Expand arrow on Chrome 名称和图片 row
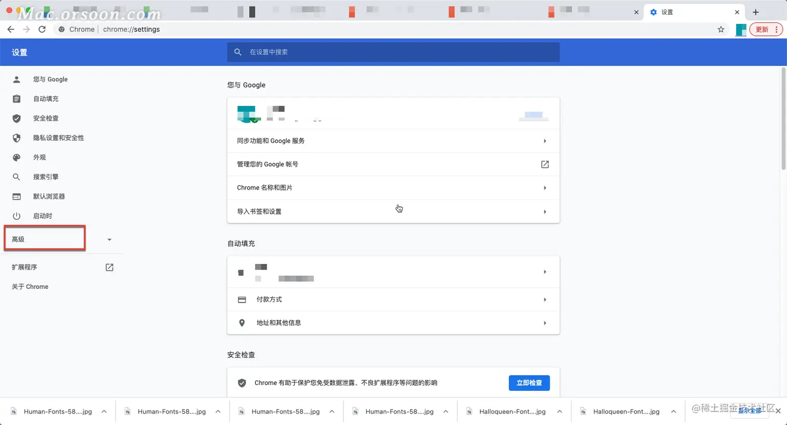Viewport: 787px width, 425px height. click(x=545, y=188)
